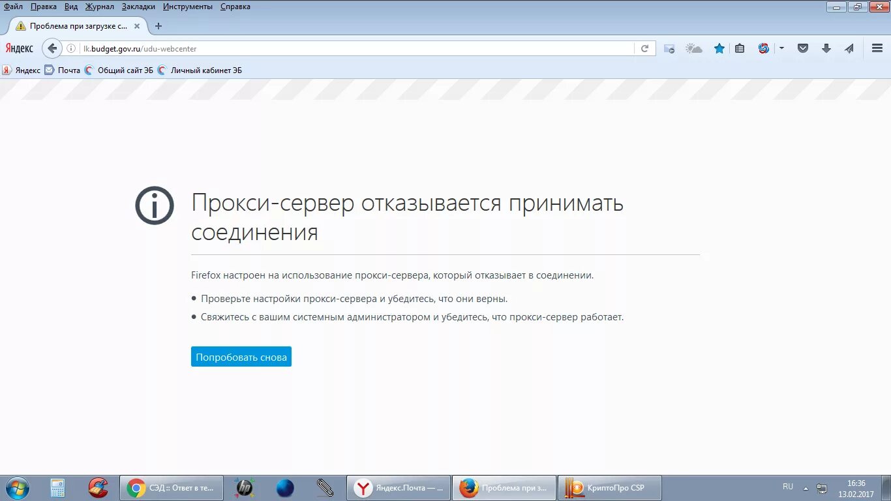Click the Попробовать снова button
Viewport: 891px width, 501px height.
[x=241, y=357]
